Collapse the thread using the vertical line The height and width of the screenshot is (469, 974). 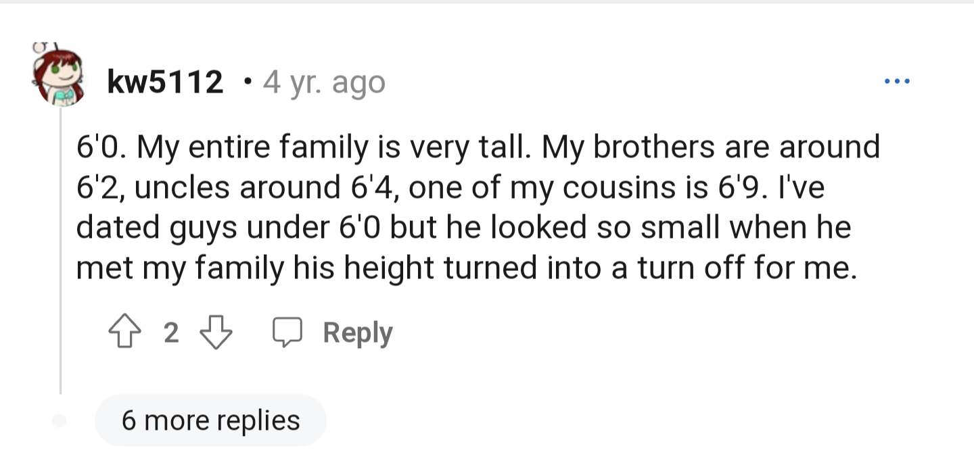point(60,250)
